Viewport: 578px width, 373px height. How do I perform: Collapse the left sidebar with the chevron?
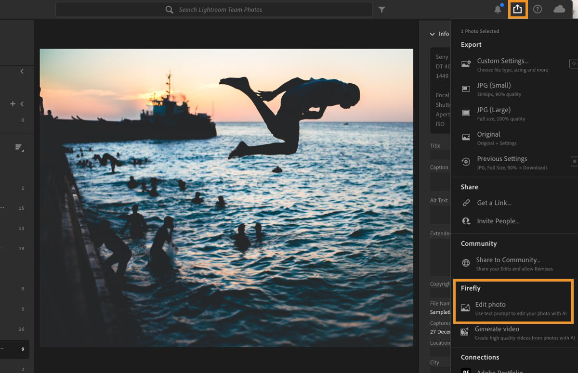point(22,71)
